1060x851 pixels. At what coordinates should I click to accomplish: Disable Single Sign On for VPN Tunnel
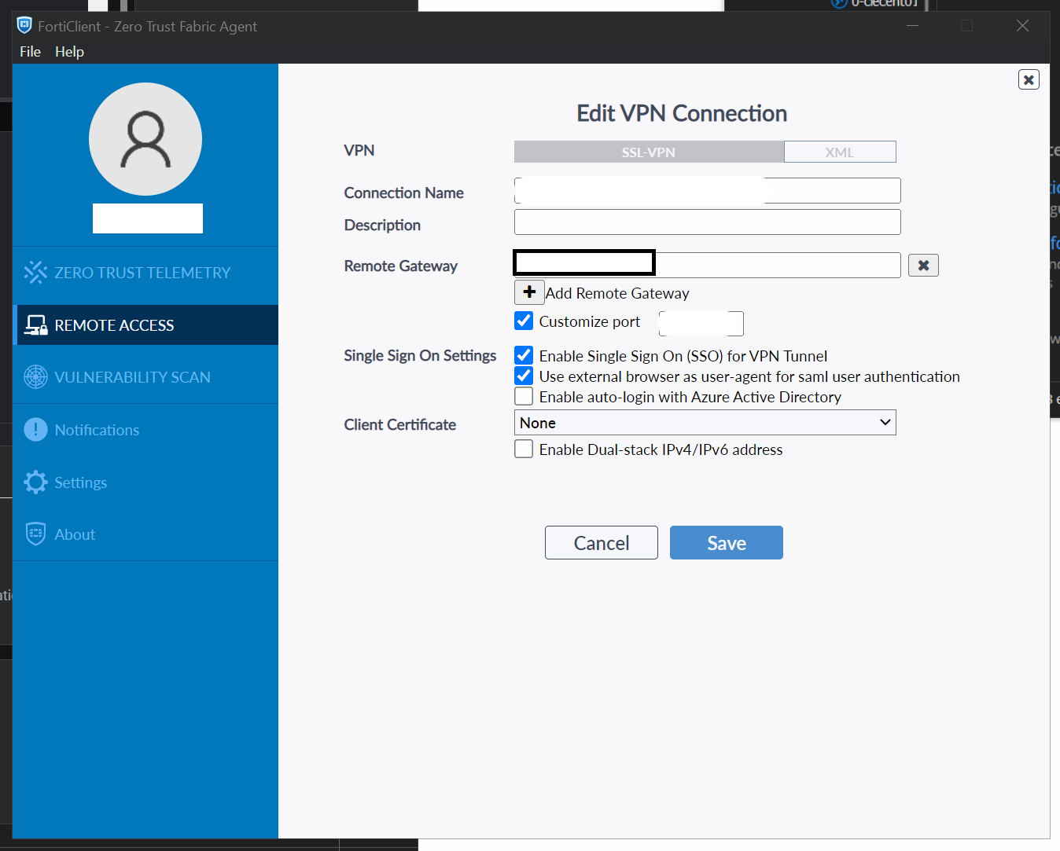pyautogui.click(x=524, y=356)
